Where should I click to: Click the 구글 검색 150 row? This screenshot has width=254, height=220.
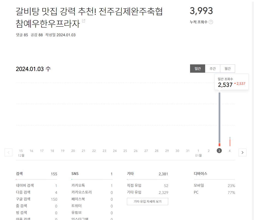[37, 199]
